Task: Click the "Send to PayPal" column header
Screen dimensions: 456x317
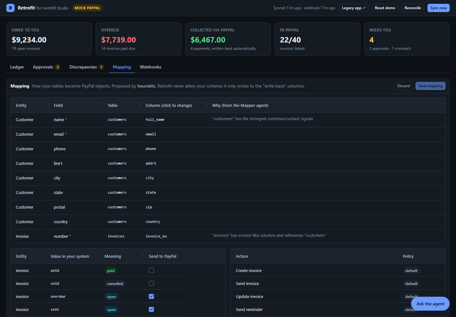Action: (162, 256)
